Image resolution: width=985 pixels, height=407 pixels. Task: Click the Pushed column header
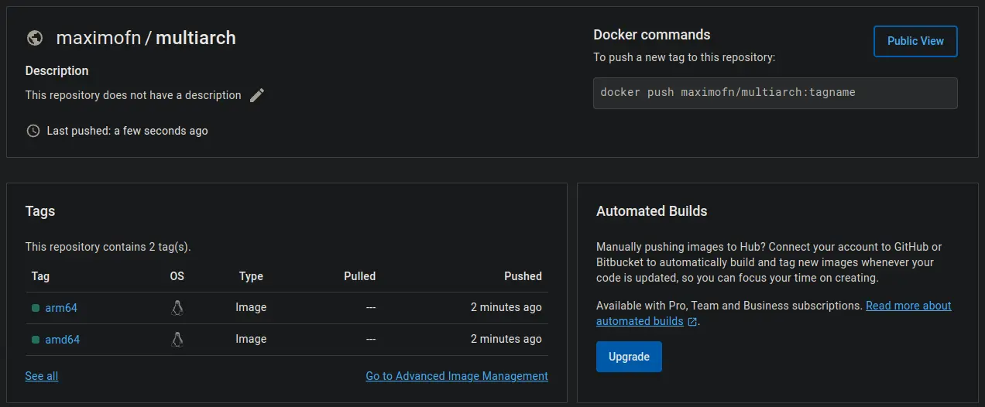pyautogui.click(x=523, y=276)
